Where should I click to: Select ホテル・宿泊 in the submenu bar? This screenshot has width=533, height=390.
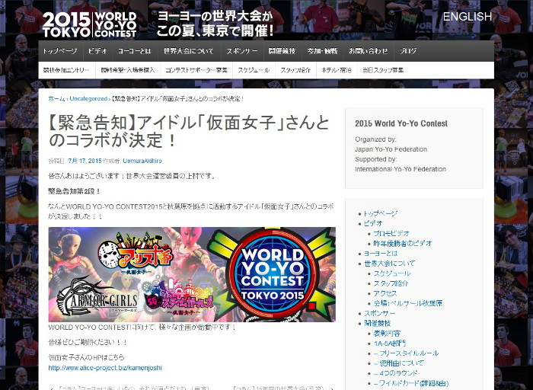[x=337, y=70]
